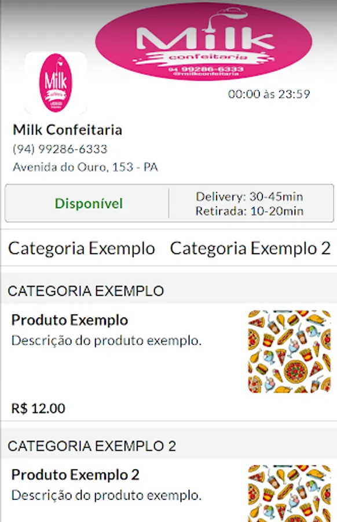337x522 pixels.
Task: Click the Disponível status bar strip
Action: point(169,203)
